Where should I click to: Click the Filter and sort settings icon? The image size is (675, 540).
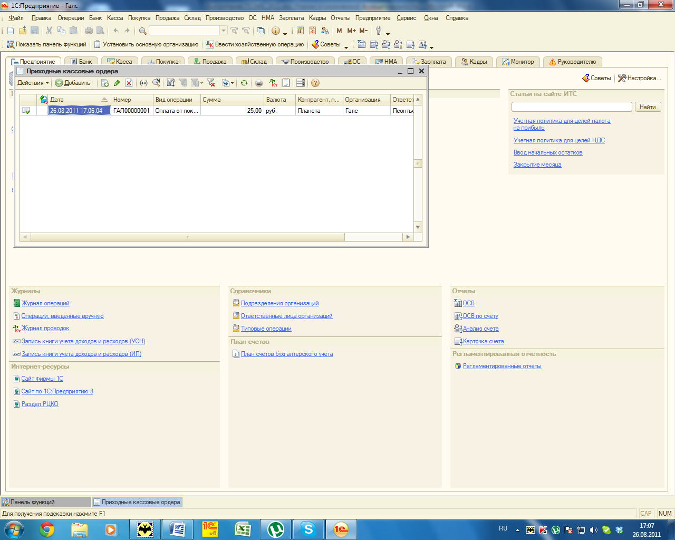coord(170,83)
